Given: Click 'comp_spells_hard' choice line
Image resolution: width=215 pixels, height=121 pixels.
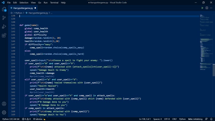Looking at the screenshot, I should [57, 54].
